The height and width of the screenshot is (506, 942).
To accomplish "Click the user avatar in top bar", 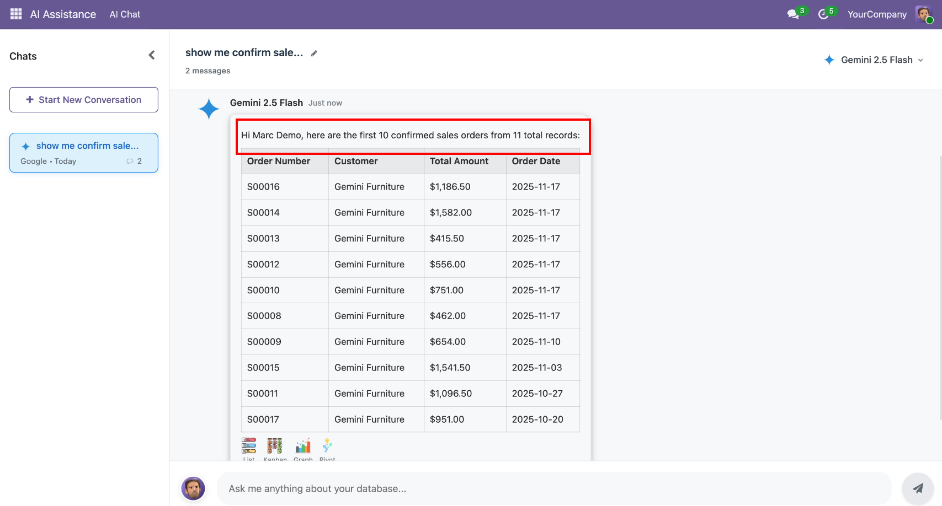I will pos(923,14).
